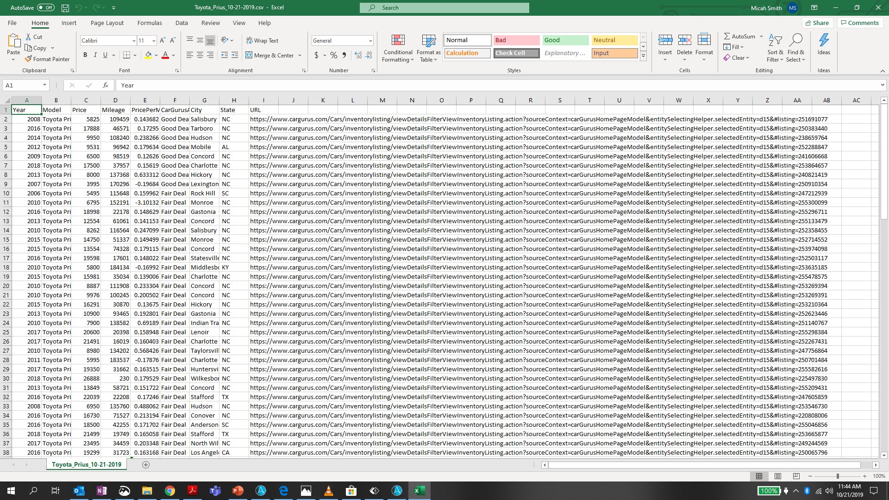889x500 pixels.
Task: Open Excel from the Windows taskbar
Action: tap(419, 491)
